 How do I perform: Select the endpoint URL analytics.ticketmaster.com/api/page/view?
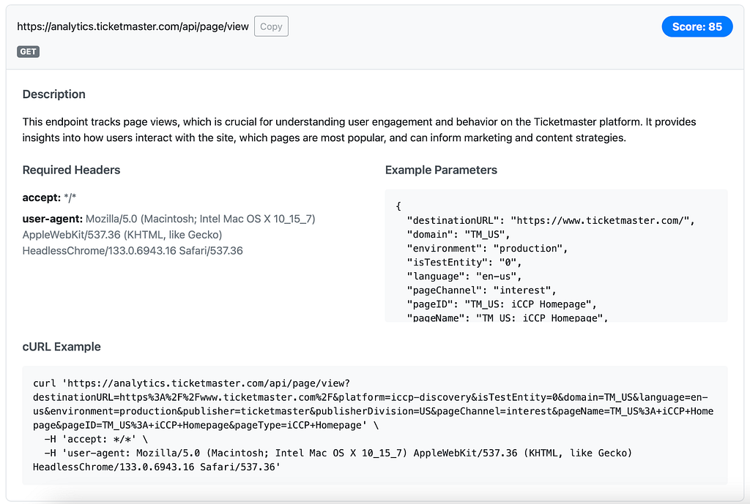(133, 26)
